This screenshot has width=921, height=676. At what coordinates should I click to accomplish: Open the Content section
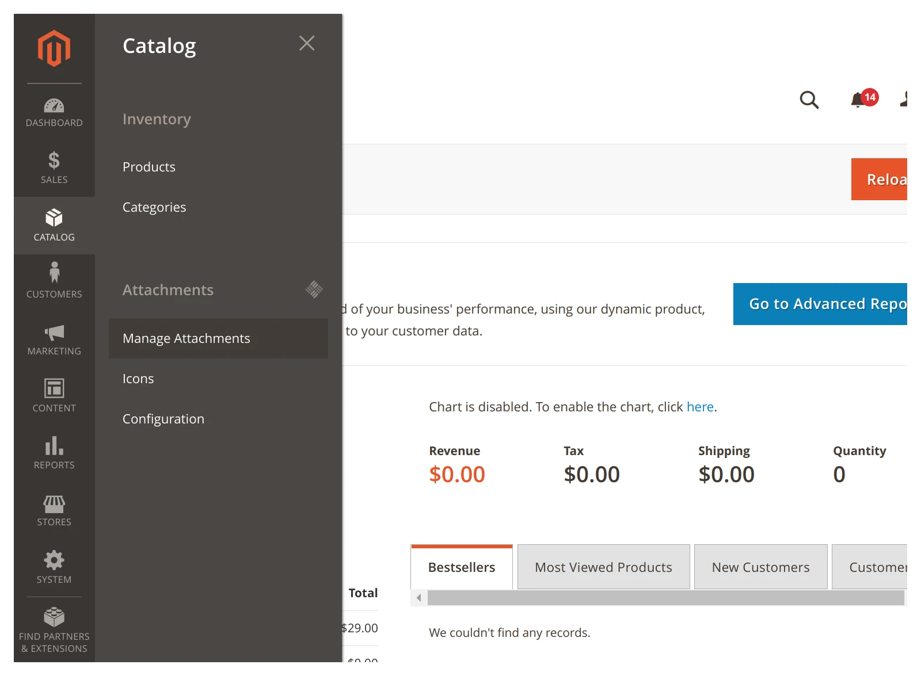[54, 395]
